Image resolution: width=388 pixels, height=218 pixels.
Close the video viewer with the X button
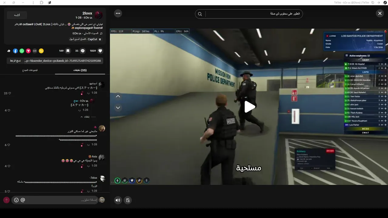(x=380, y=13)
